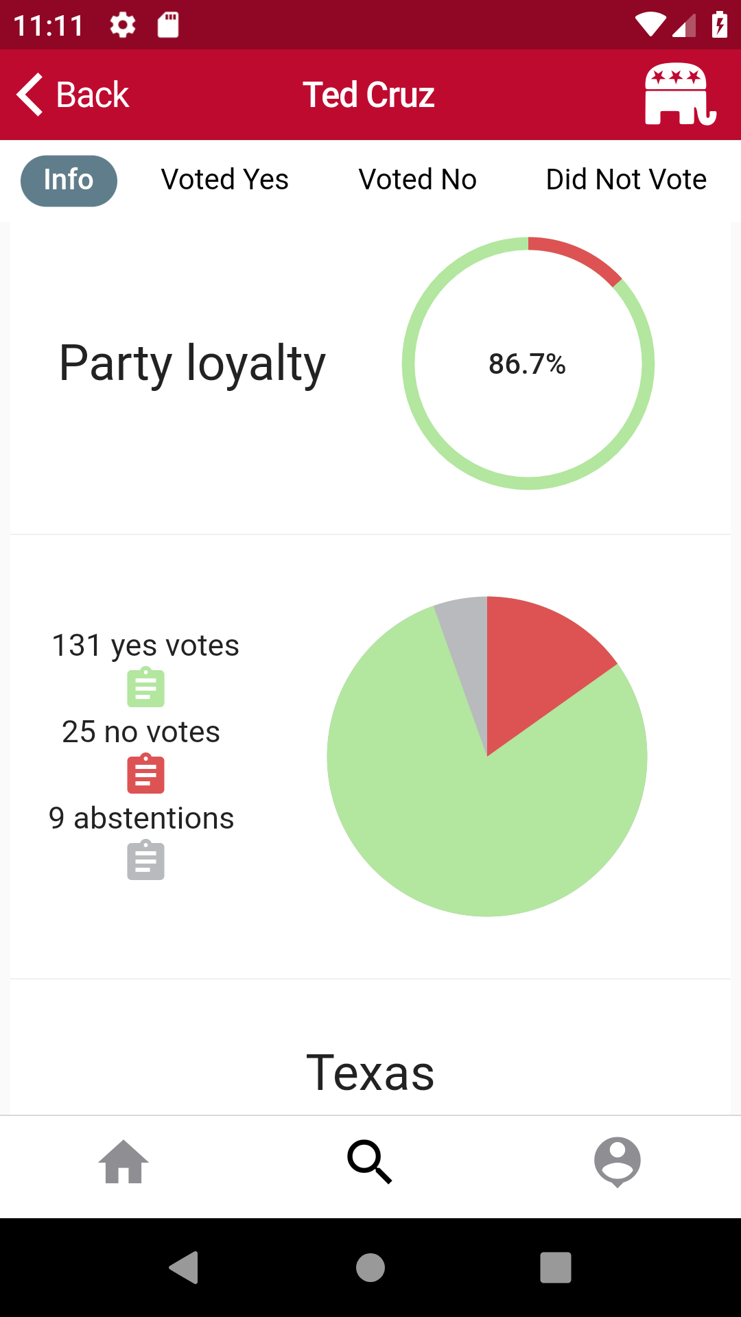Select the Info tab pill
The height and width of the screenshot is (1317, 741).
69,180
